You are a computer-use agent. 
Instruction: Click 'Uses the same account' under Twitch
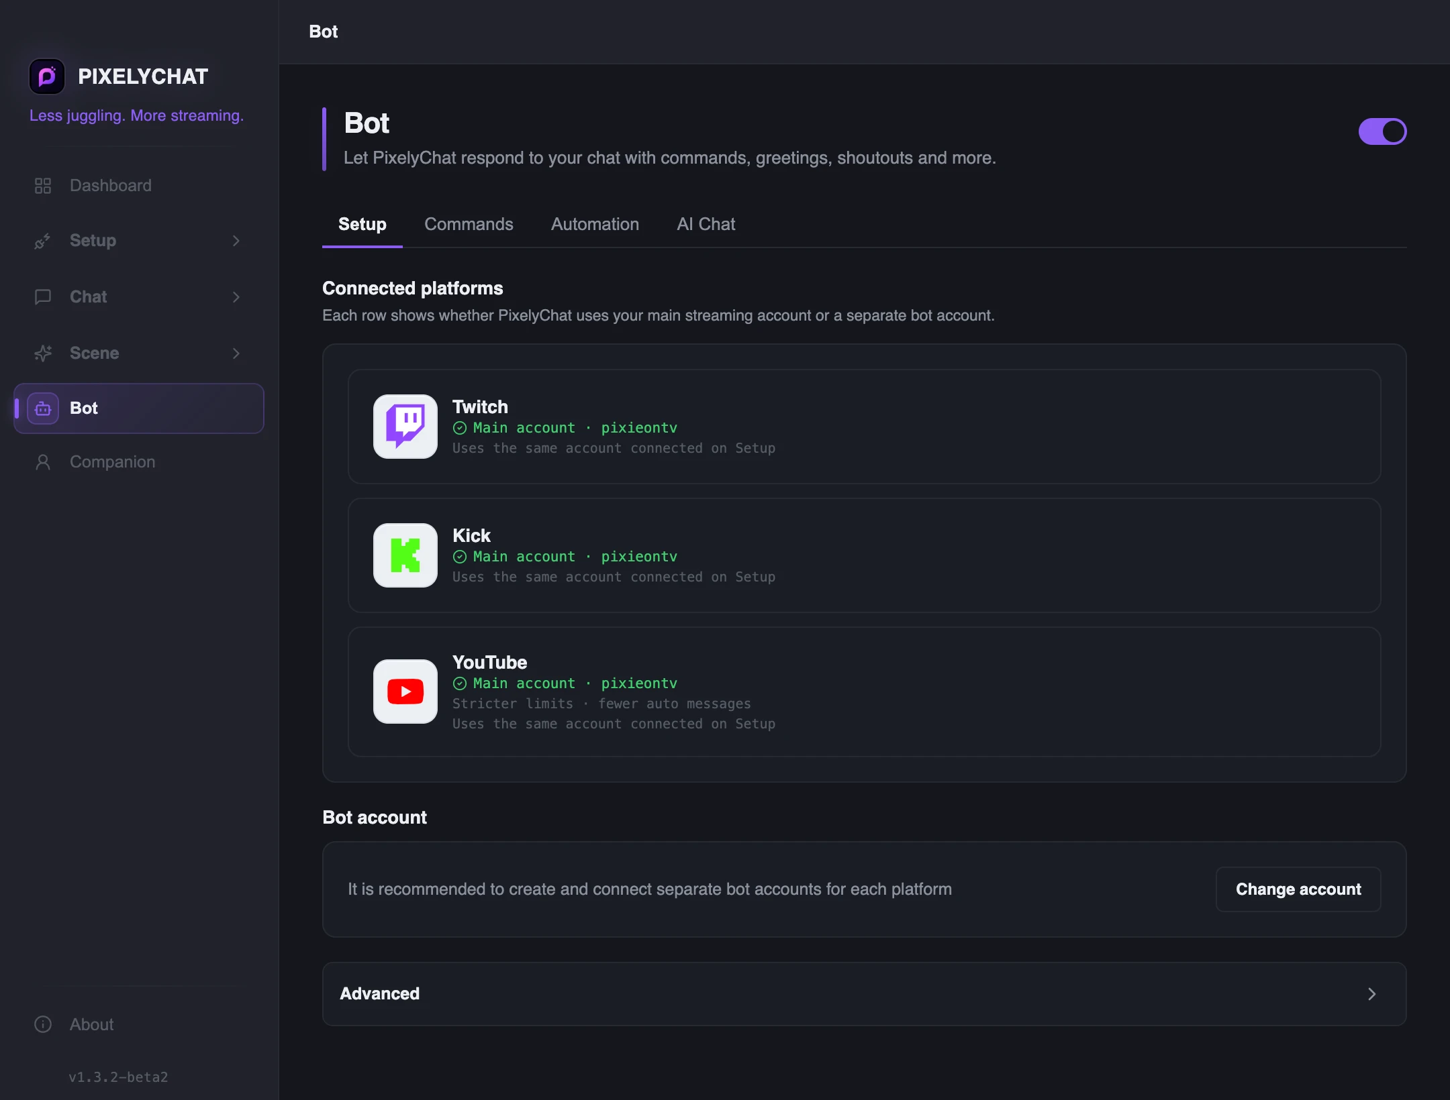[614, 448]
